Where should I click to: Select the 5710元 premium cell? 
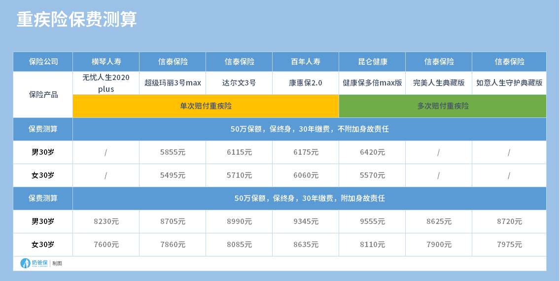[x=239, y=175]
